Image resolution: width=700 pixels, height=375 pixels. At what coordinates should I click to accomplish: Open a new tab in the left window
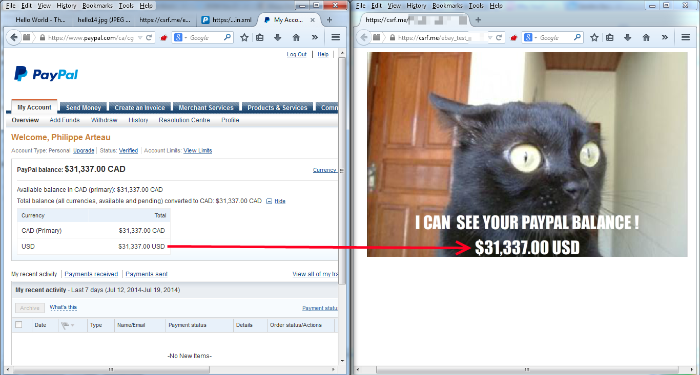coord(330,20)
